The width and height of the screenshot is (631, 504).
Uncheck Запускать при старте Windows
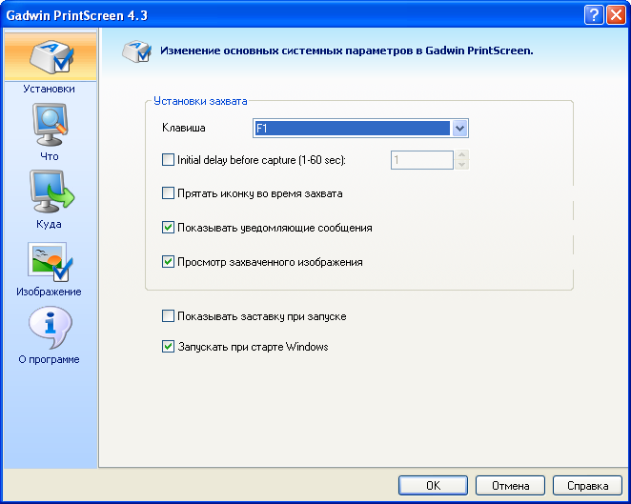[168, 346]
